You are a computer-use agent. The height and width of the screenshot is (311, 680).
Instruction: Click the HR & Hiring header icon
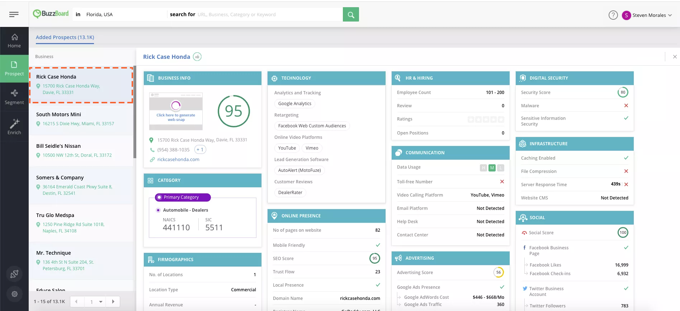pyautogui.click(x=398, y=78)
